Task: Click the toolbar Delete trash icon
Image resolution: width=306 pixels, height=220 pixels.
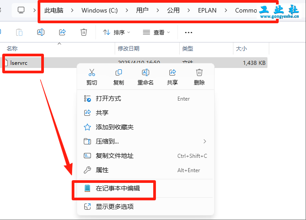Action: [84, 32]
